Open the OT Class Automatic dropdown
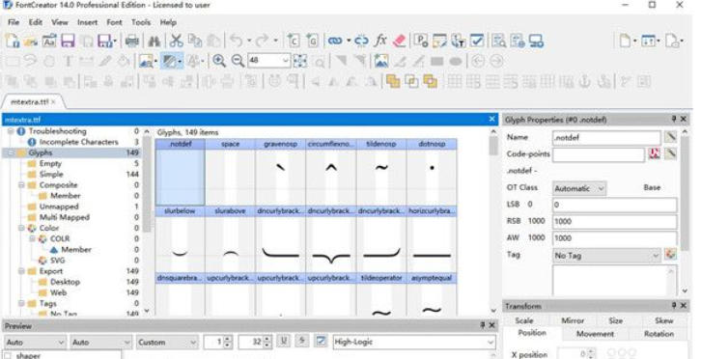The width and height of the screenshot is (701, 359). [579, 188]
